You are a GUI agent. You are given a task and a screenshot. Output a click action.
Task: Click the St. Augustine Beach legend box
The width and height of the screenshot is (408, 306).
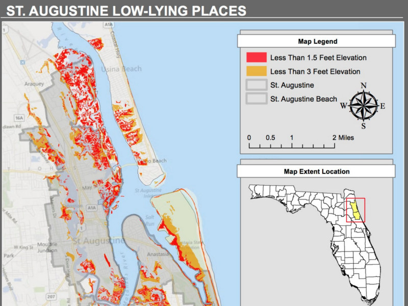point(256,98)
